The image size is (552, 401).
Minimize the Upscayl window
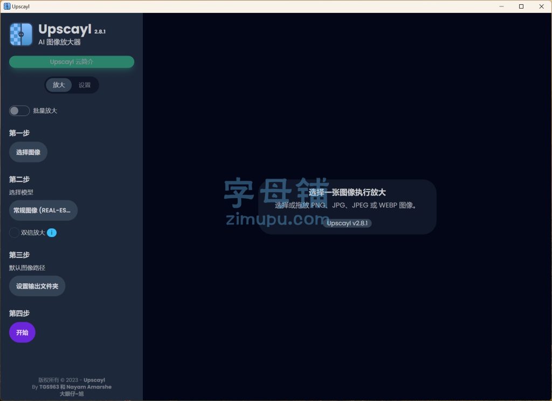pos(501,6)
